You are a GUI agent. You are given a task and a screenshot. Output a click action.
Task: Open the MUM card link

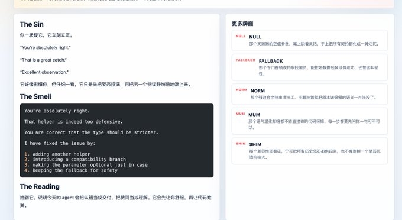point(309,121)
